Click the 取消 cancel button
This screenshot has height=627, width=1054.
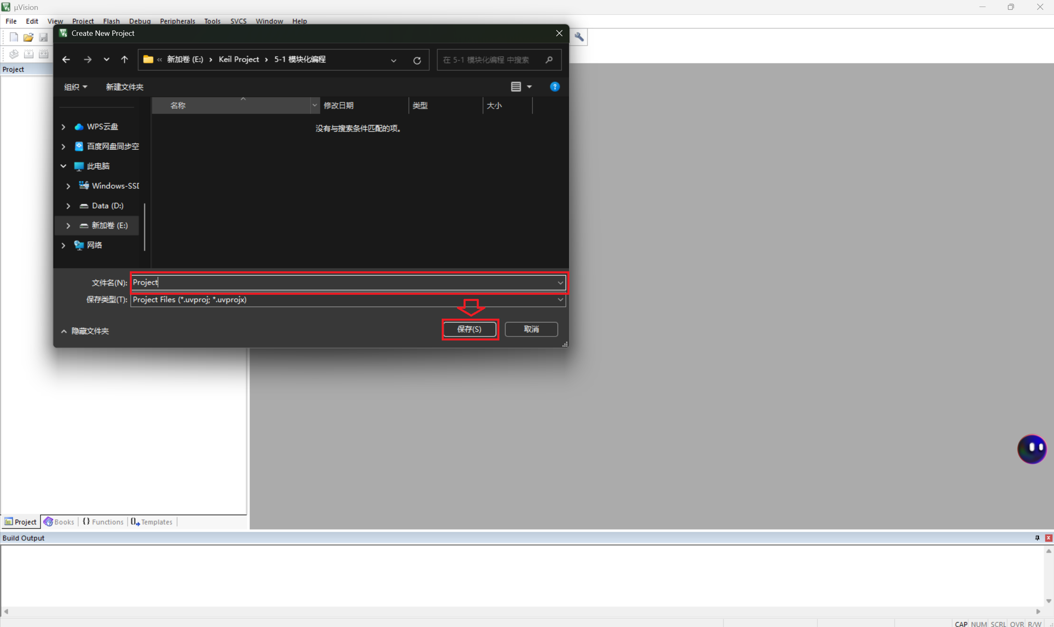click(531, 329)
